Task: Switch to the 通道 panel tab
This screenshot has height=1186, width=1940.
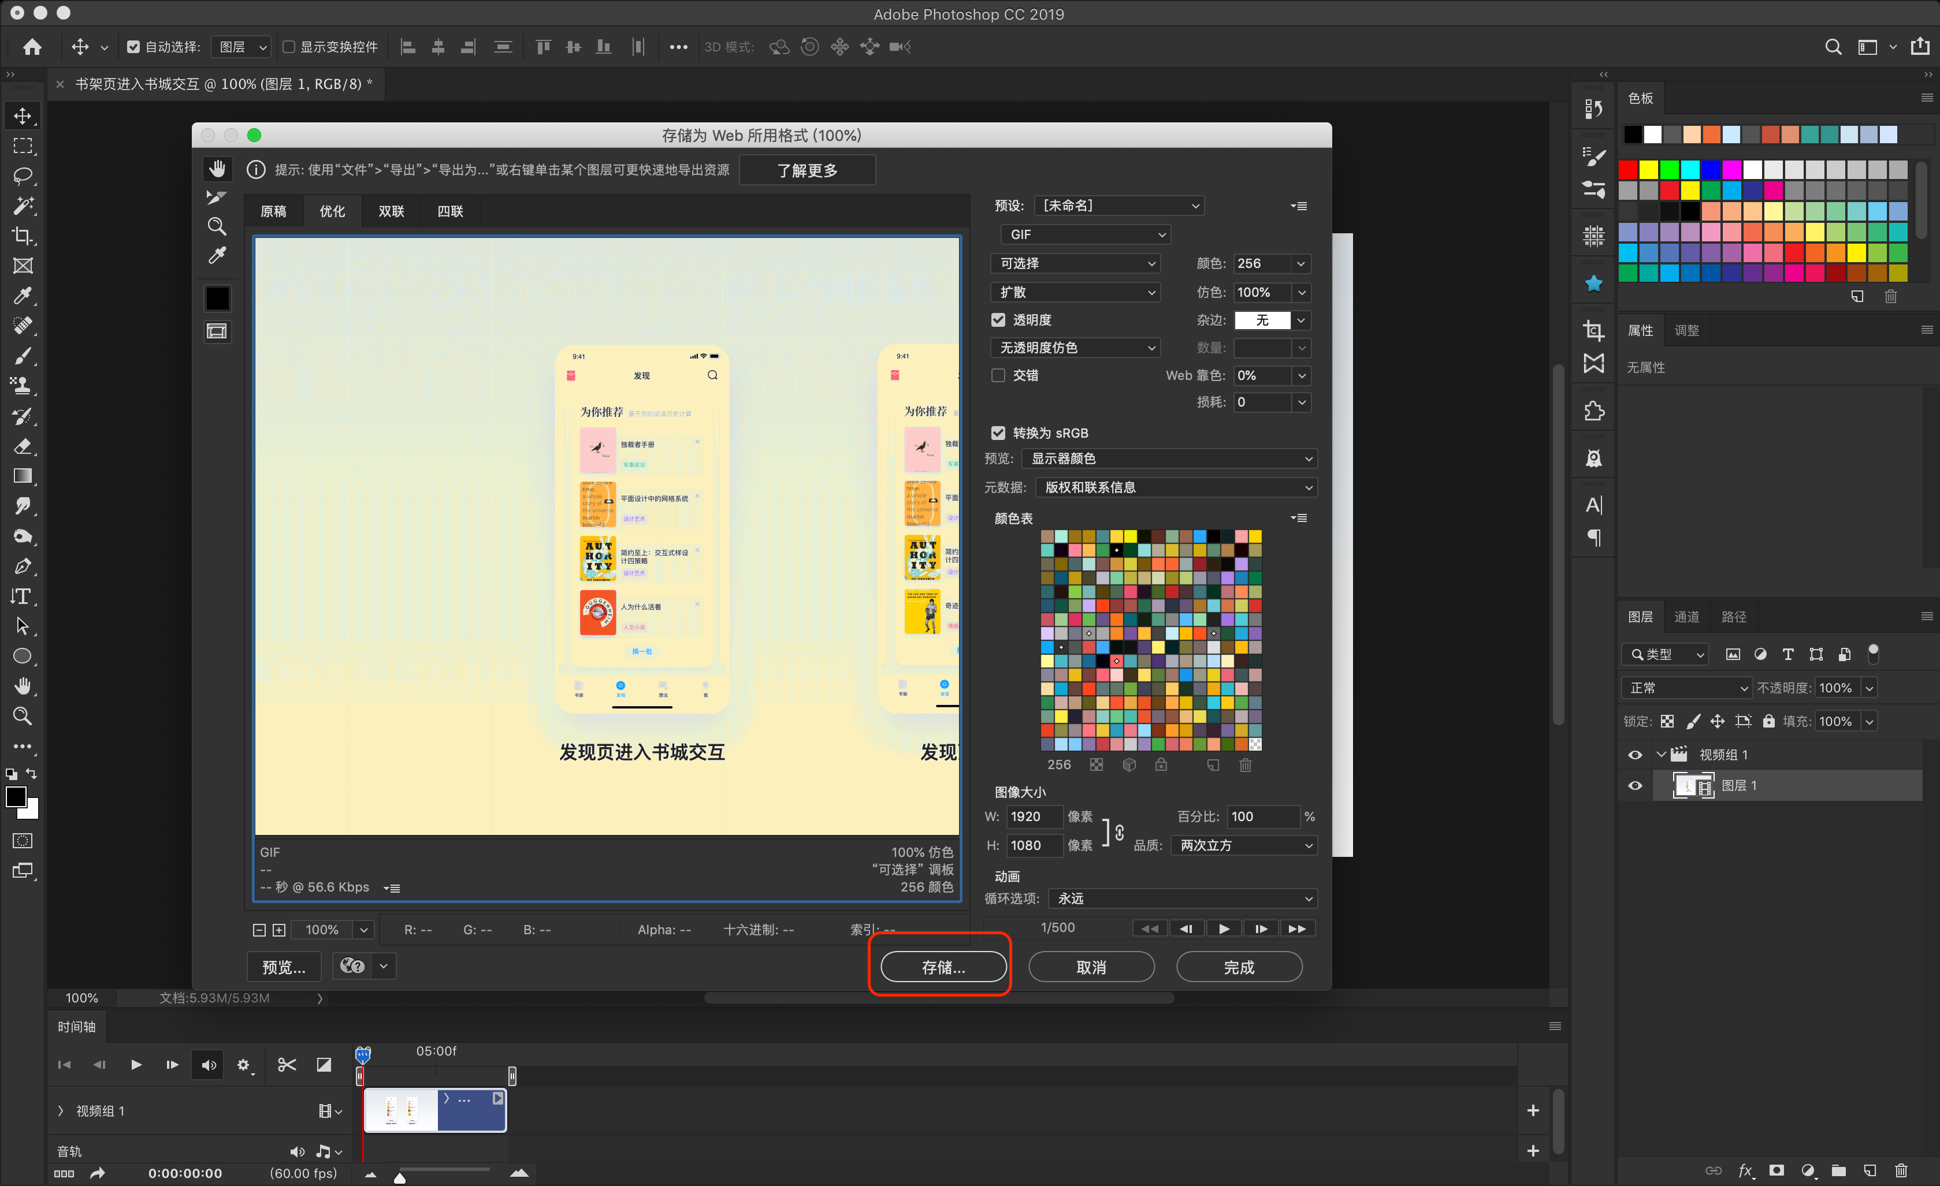Action: pos(1686,616)
